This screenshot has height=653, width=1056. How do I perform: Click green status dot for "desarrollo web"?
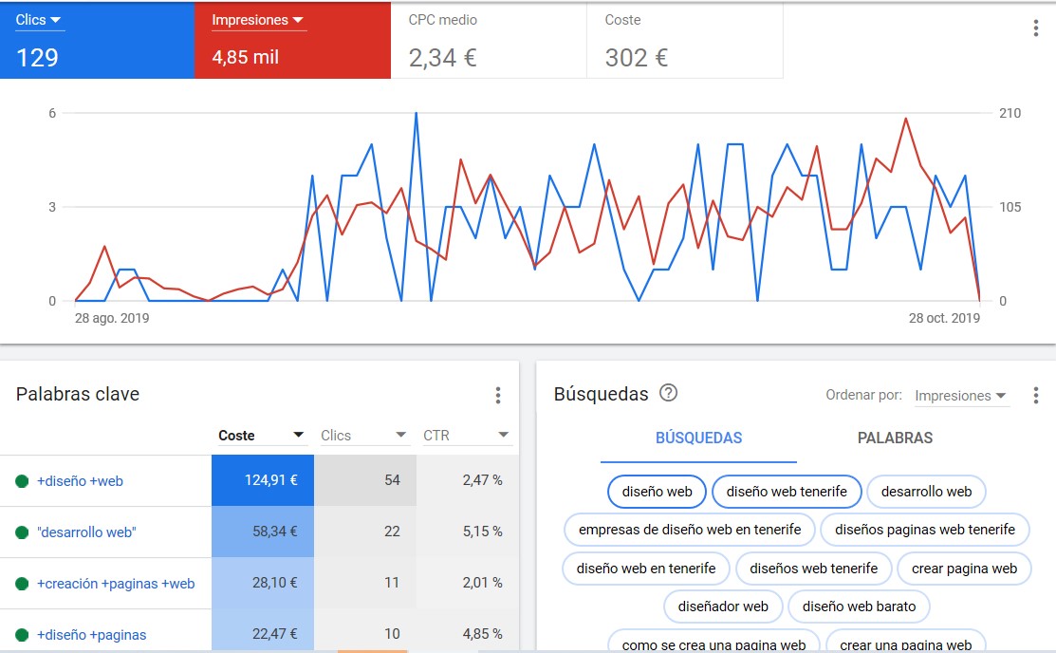click(22, 532)
